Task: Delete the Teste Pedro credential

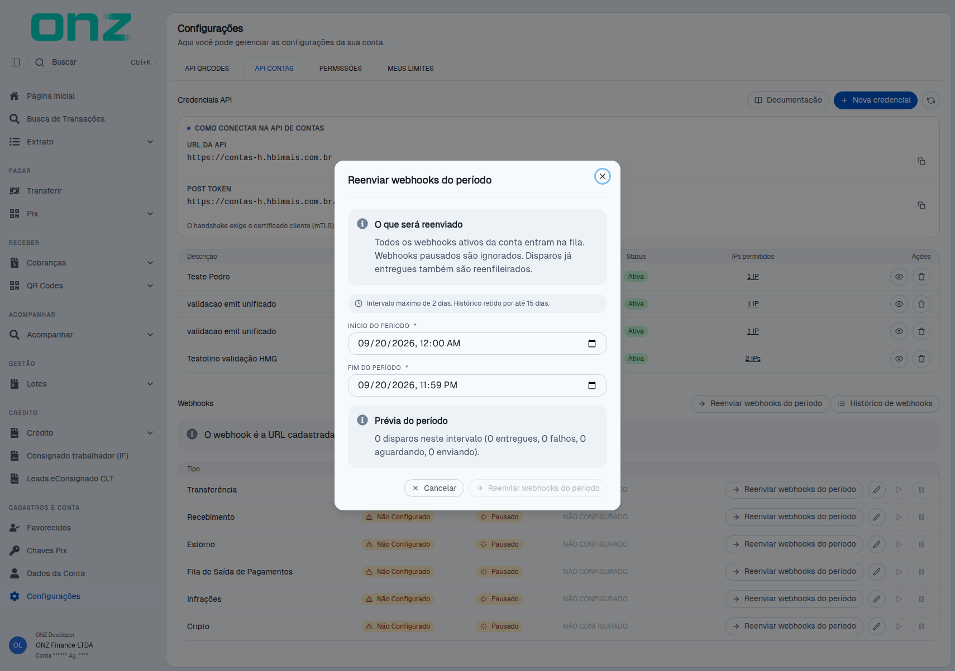Action: 921,277
